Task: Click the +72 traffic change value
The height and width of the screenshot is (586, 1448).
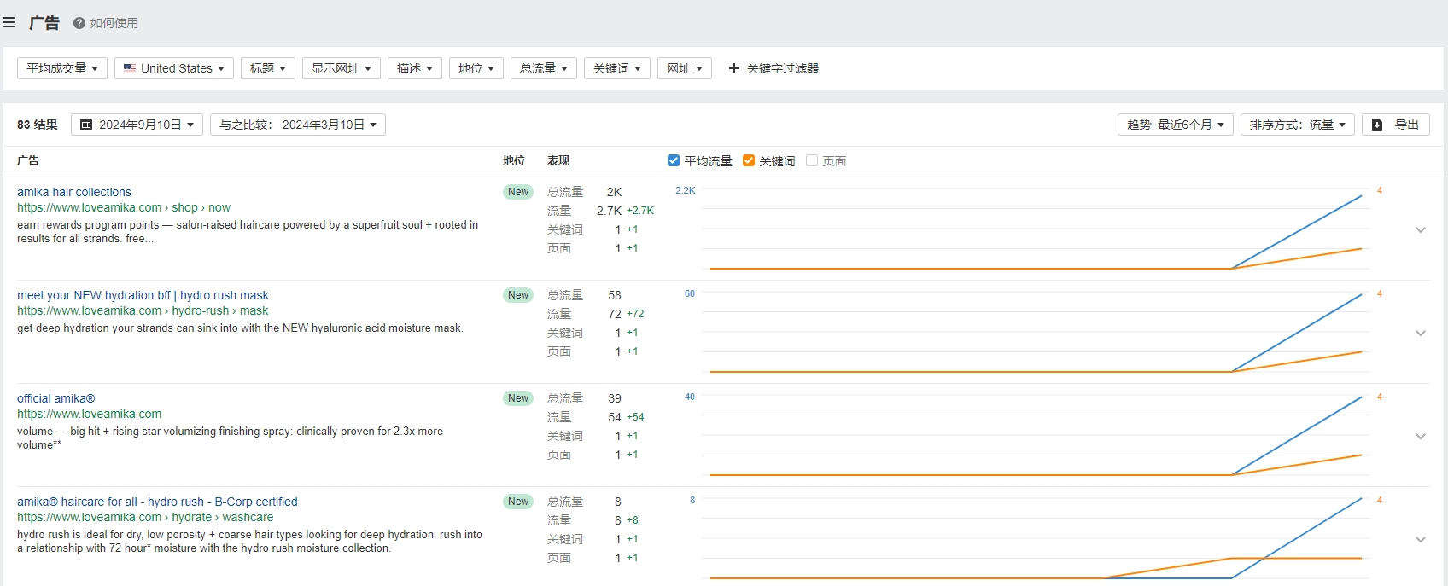Action: [x=635, y=314]
